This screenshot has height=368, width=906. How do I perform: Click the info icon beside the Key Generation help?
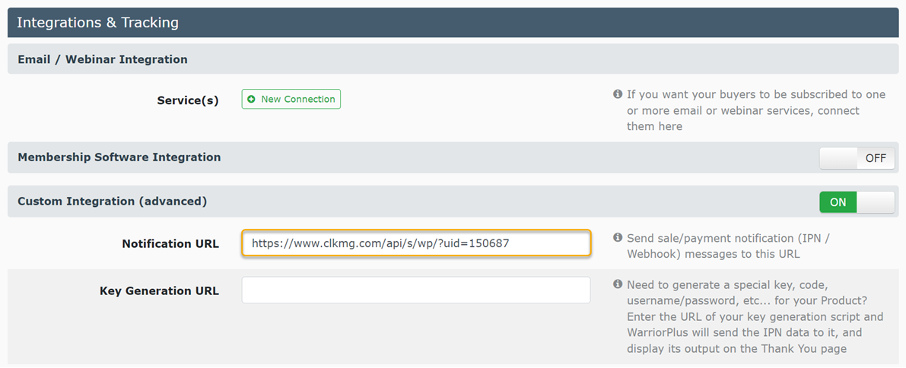click(618, 284)
